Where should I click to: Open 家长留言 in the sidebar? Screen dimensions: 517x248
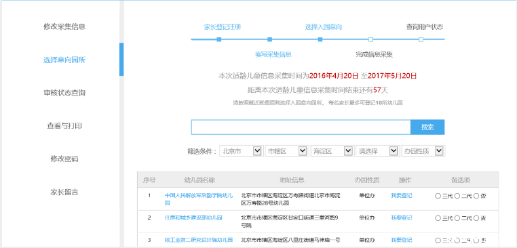tap(64, 192)
